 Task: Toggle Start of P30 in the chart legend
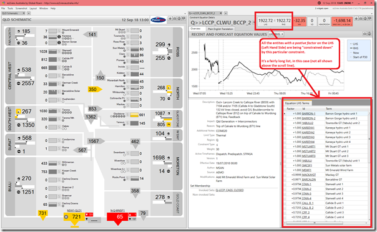[358, 57]
